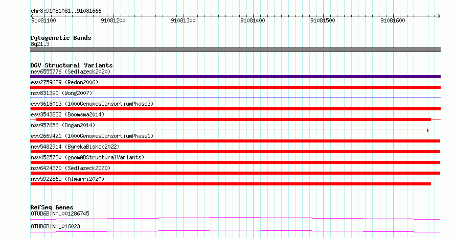Open variant esv3543832 (Boomsma2014) label
Screen dimensions: 455x238
tap(67, 114)
